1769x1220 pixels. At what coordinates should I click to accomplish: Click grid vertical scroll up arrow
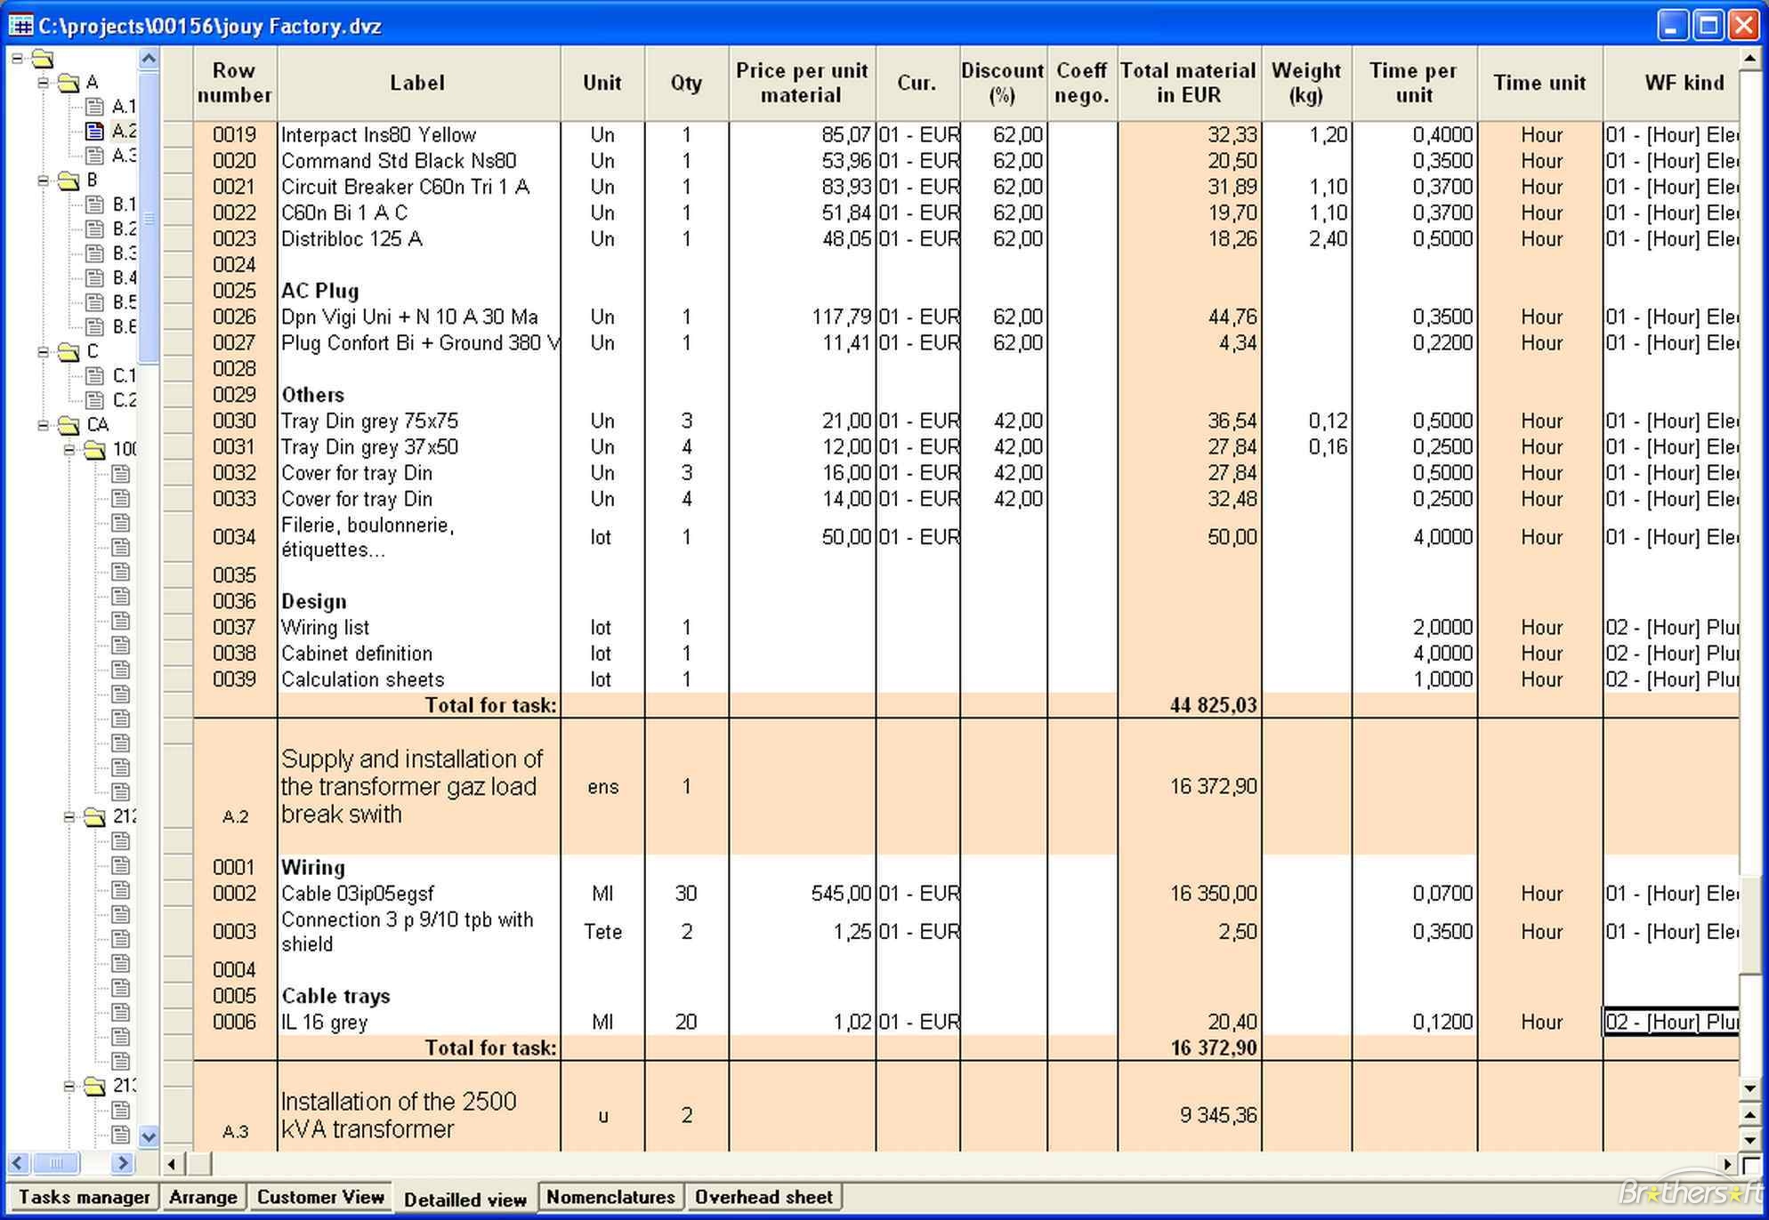point(1749,59)
